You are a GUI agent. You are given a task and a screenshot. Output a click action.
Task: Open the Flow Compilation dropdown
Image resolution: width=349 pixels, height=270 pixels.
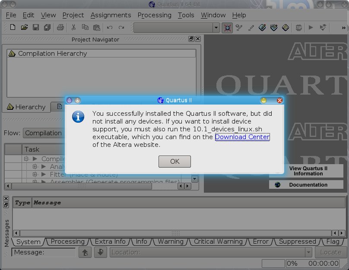(43, 133)
